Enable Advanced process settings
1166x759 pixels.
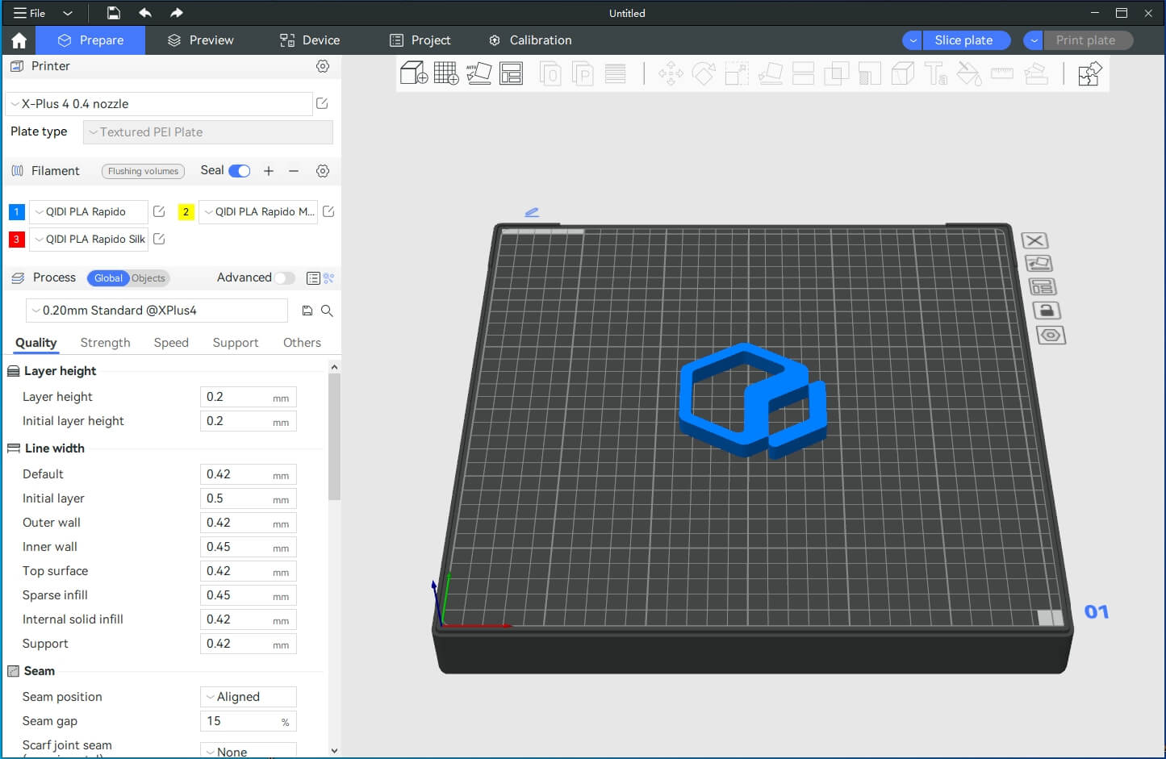284,277
